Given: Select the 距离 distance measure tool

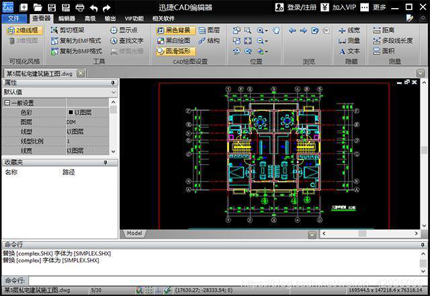Looking at the screenshot, I should pyautogui.click(x=384, y=30).
